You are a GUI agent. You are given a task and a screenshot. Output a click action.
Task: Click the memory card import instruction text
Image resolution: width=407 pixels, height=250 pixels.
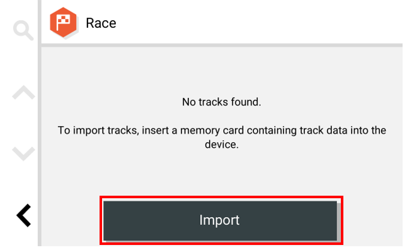tap(222, 137)
